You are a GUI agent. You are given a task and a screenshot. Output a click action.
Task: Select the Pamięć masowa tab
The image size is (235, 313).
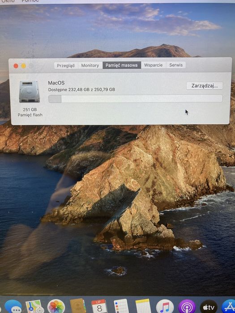point(121,65)
